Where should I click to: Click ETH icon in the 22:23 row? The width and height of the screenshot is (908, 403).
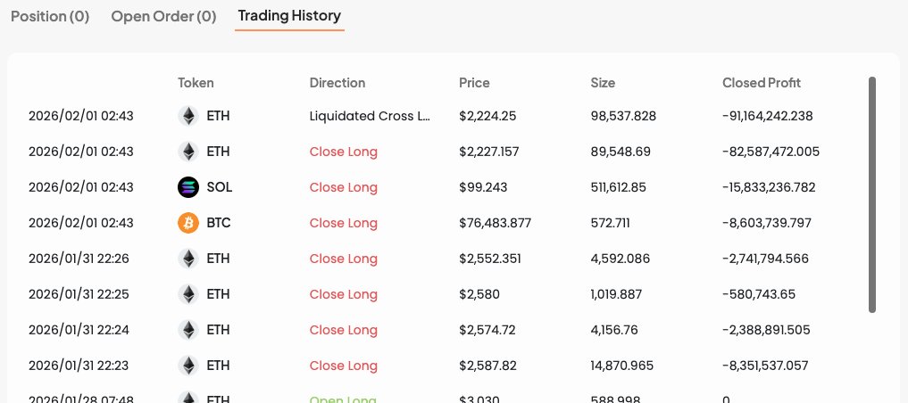187,366
